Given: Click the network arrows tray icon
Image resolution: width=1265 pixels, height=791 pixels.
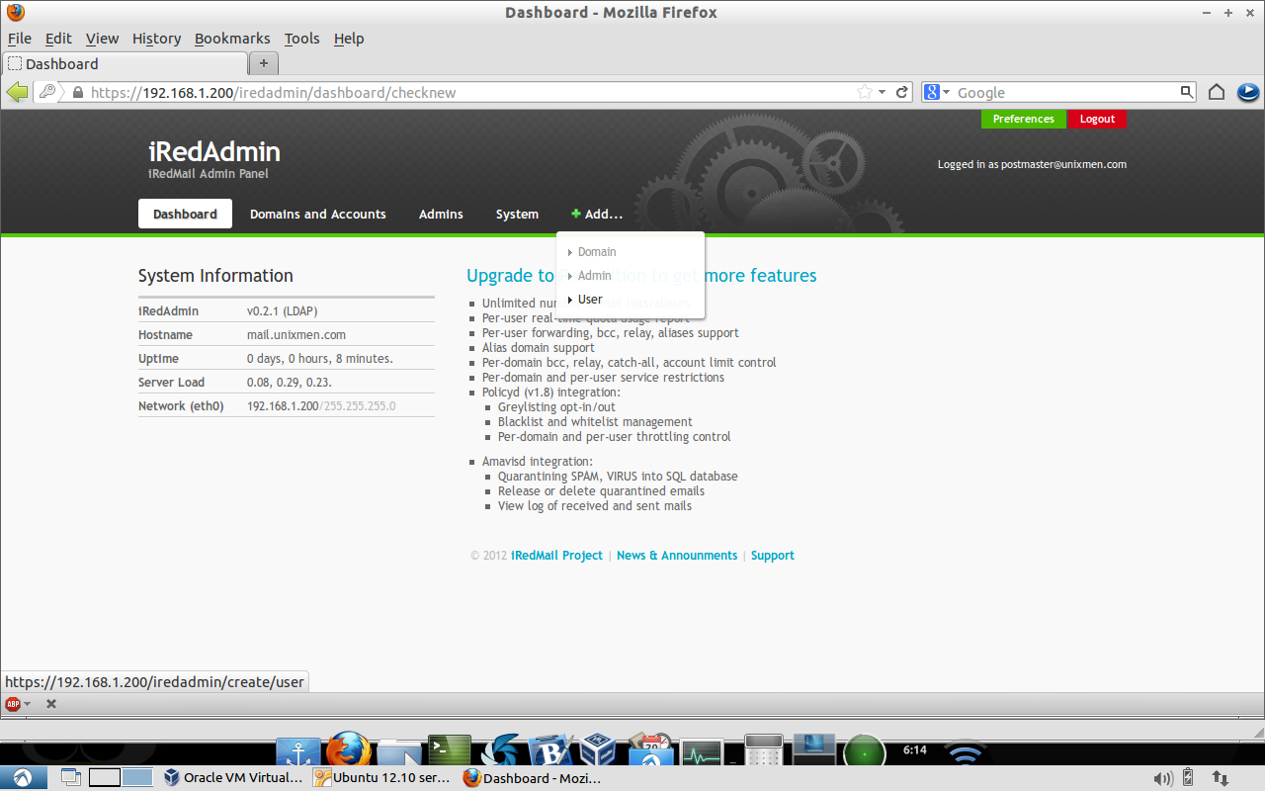Looking at the screenshot, I should click(1221, 778).
